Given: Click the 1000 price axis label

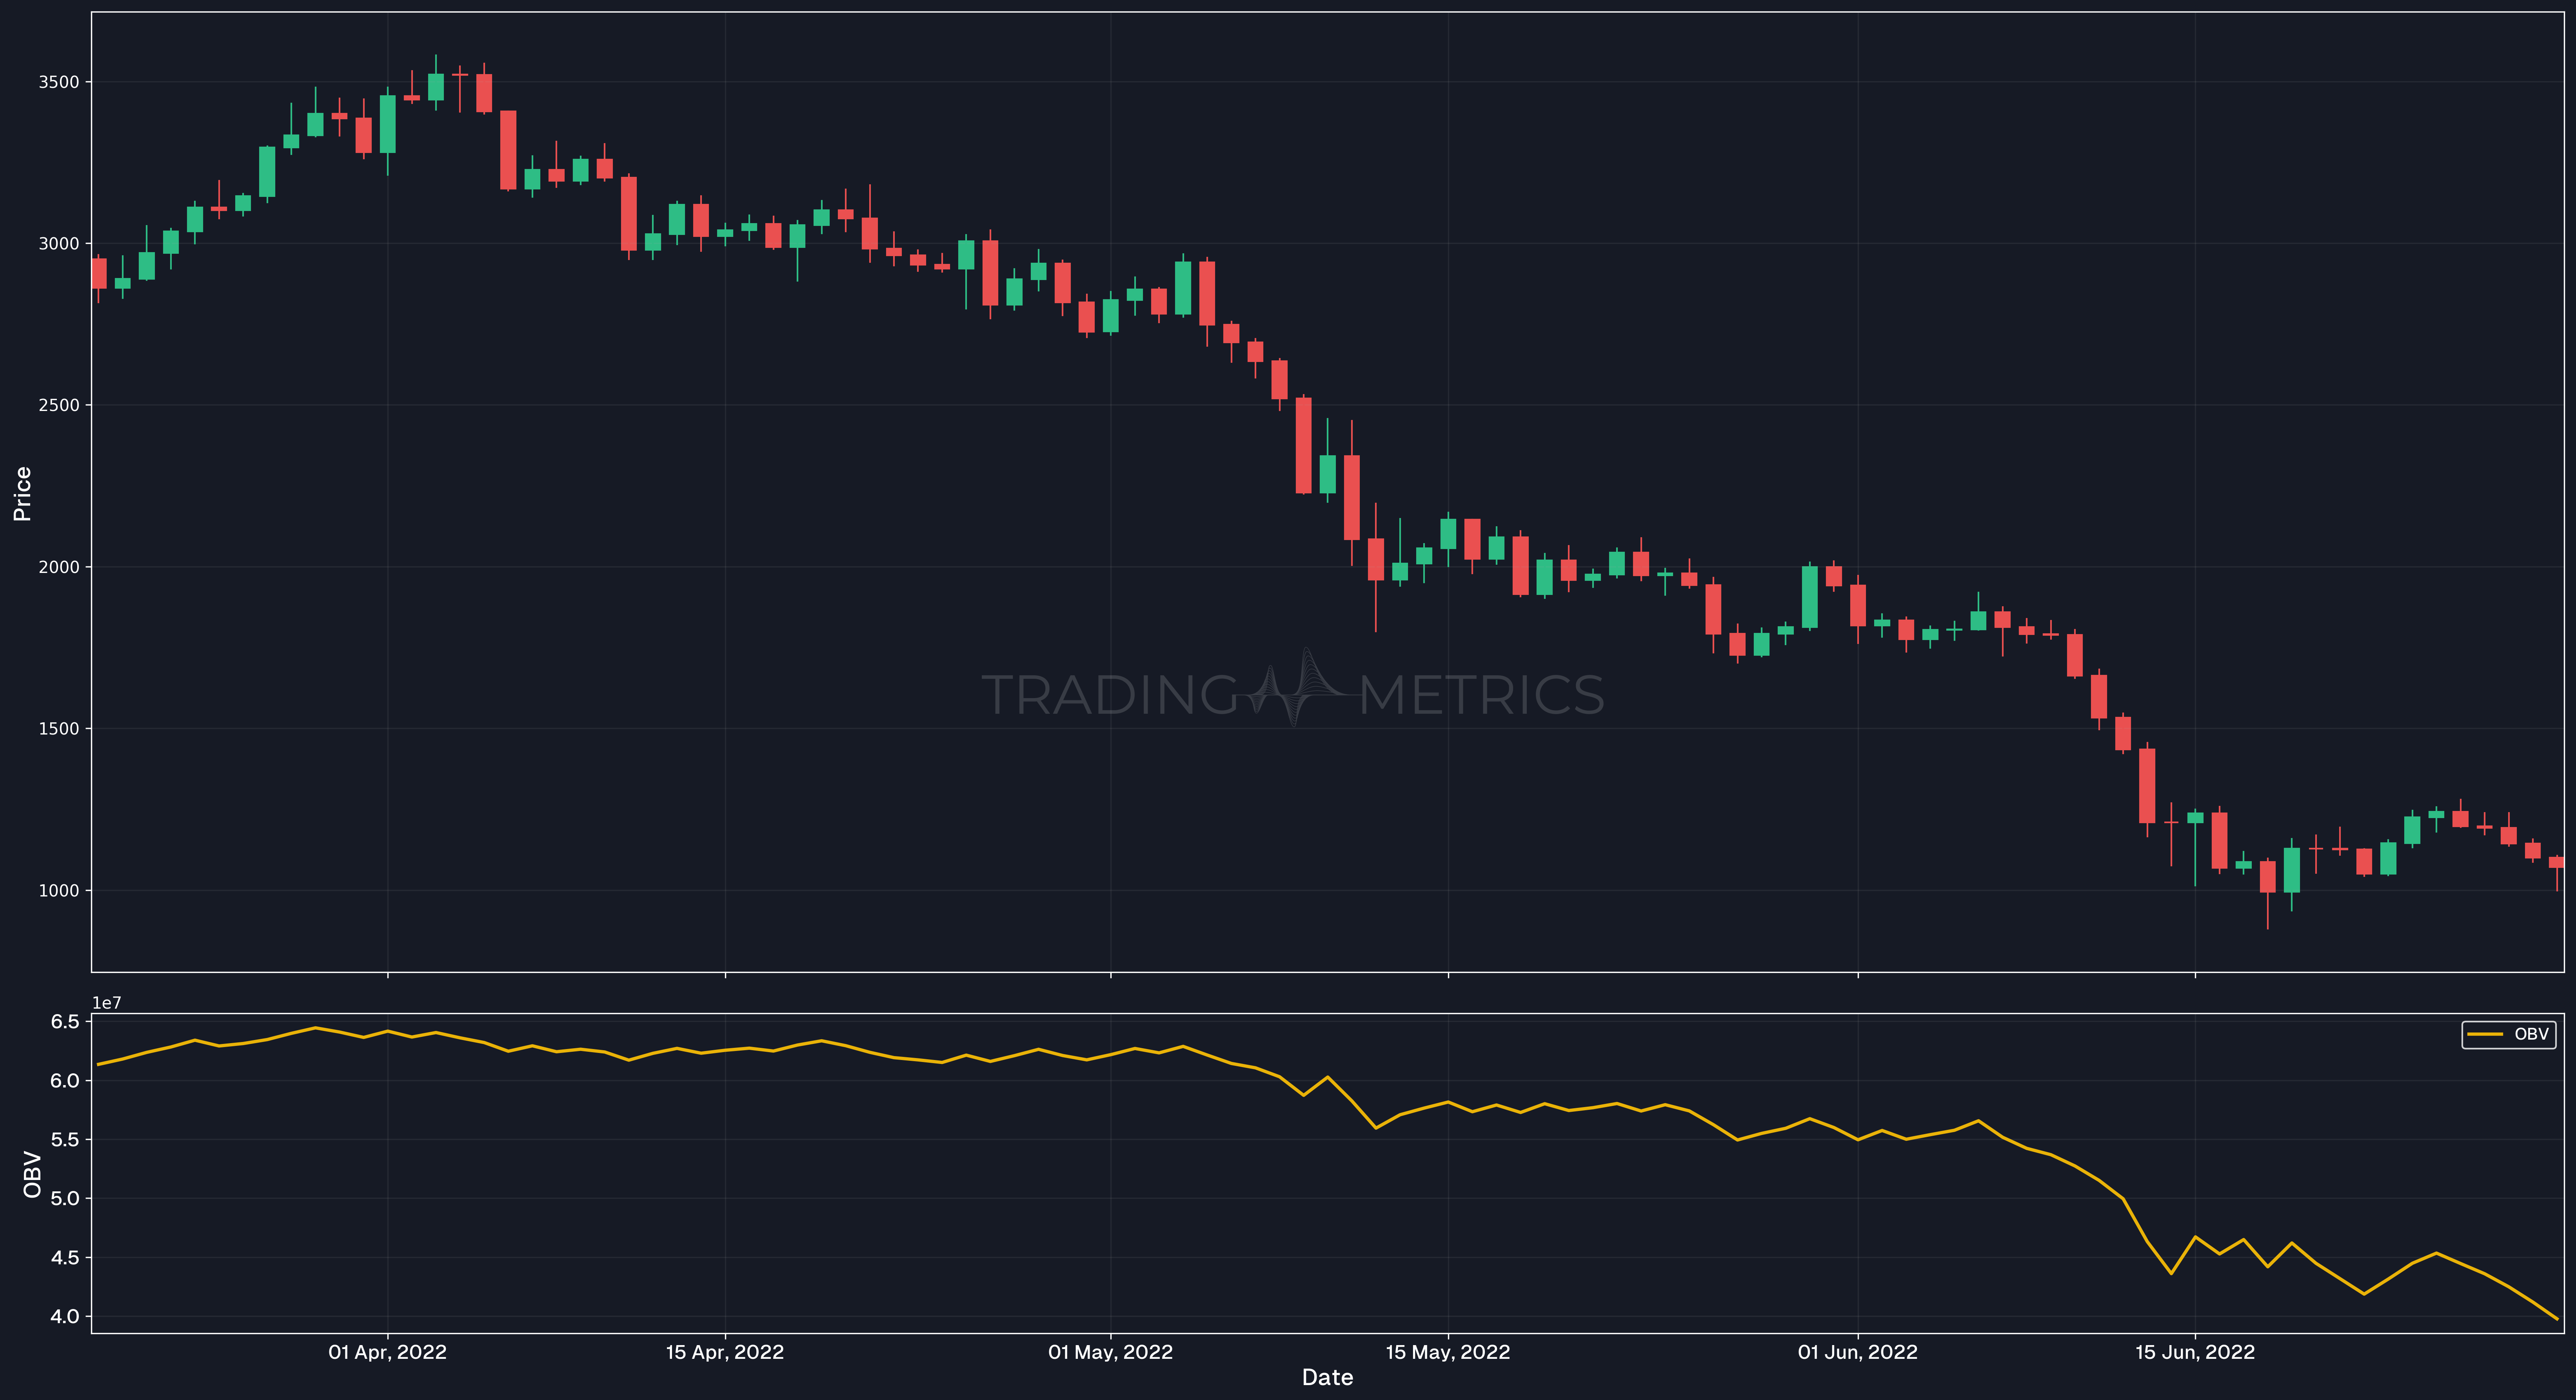Looking at the screenshot, I should (58, 890).
